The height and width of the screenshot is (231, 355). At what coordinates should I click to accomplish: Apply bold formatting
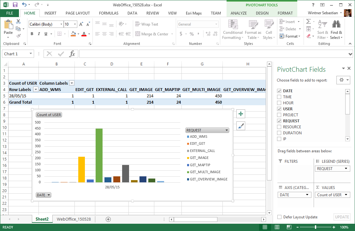pyautogui.click(x=32, y=33)
